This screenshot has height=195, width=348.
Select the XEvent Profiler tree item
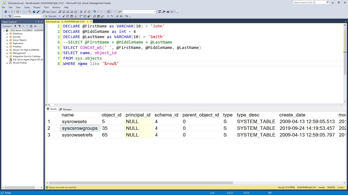point(20,63)
